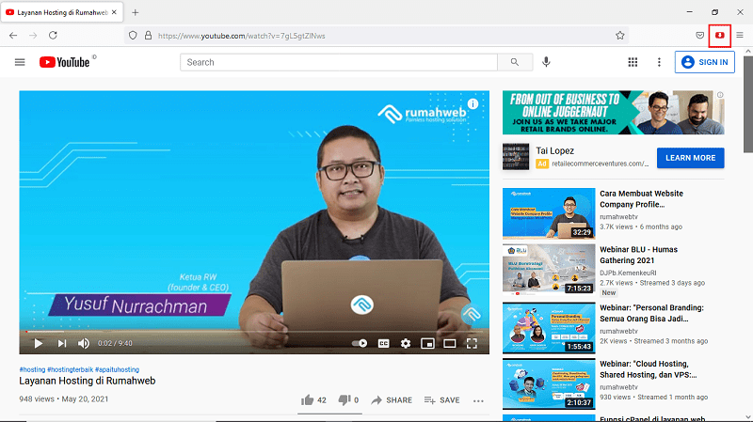Open Cara Membuat Website Company Profile thumbnail
The height and width of the screenshot is (422, 753).
coord(549,213)
